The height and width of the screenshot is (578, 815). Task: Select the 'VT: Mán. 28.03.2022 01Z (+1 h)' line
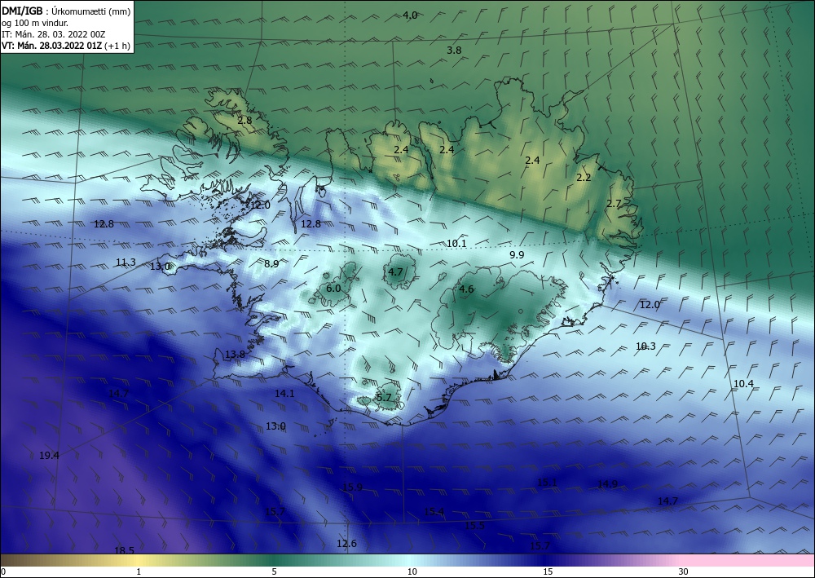[66, 46]
